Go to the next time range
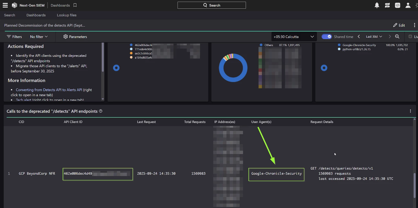Screen dimensions: 418x208 (x=390, y=37)
